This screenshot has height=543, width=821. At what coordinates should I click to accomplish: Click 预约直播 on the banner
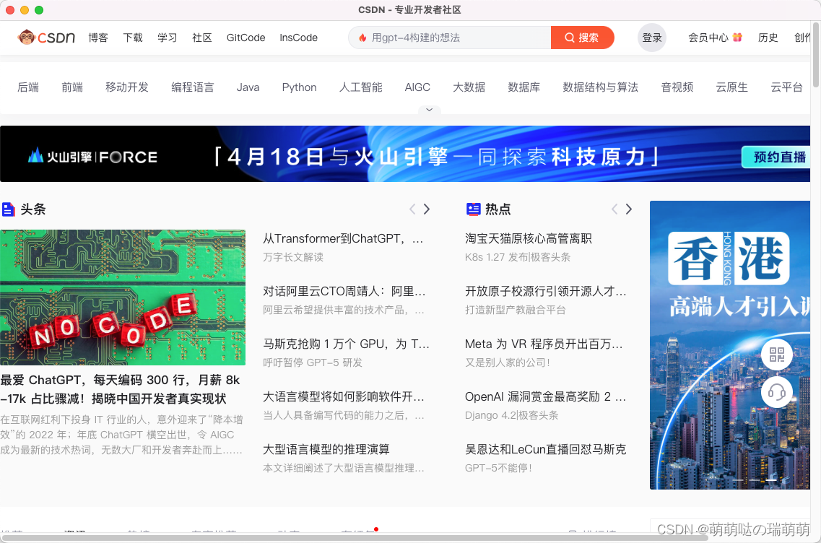coord(776,157)
